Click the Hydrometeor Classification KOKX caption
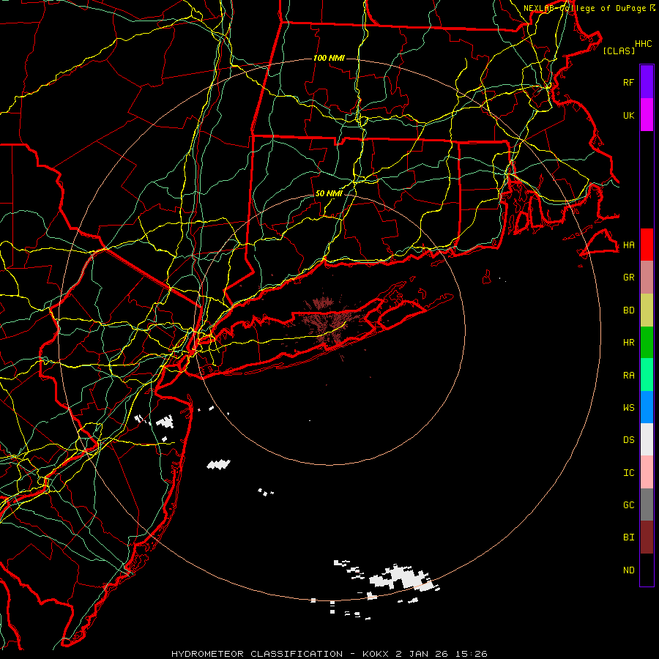 pos(329,654)
